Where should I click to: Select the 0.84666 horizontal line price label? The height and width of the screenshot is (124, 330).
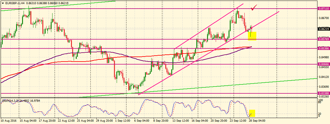324,65
